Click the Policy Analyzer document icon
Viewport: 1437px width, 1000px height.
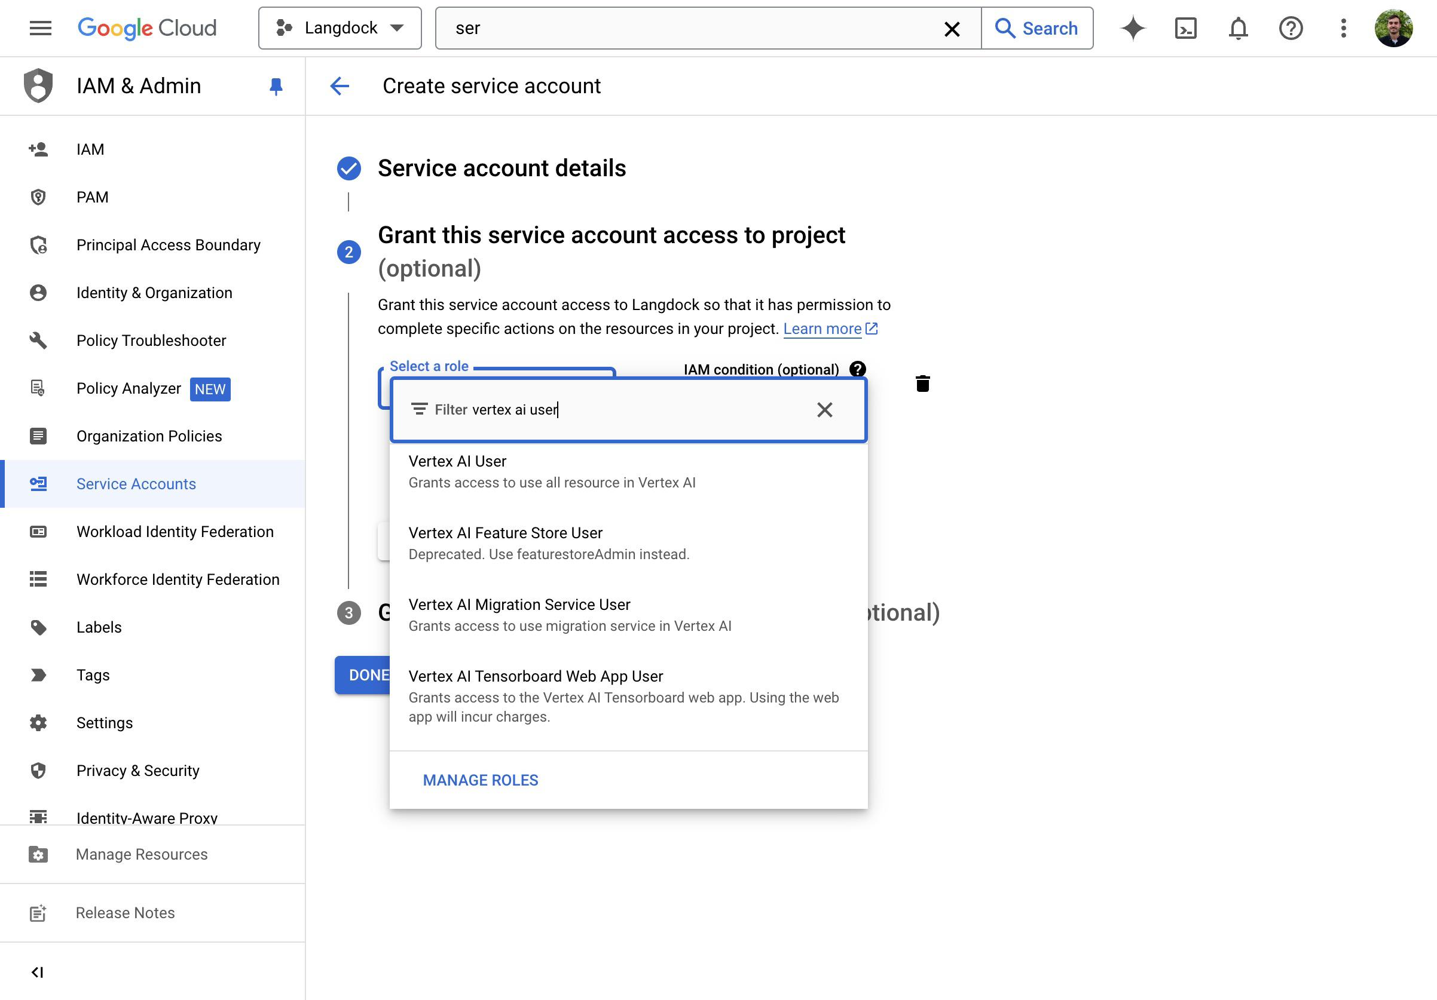pyautogui.click(x=38, y=388)
